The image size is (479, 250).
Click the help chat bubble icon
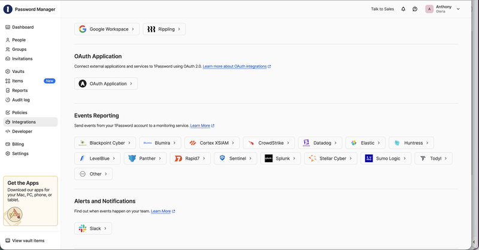tap(415, 9)
